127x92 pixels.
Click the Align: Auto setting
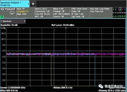click(22, 14)
